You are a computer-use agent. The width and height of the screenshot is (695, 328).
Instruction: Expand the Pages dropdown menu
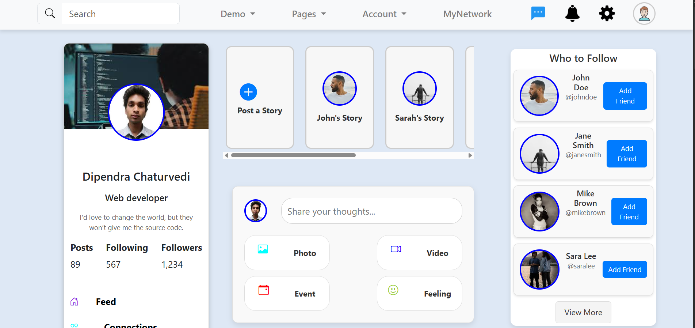pos(309,14)
